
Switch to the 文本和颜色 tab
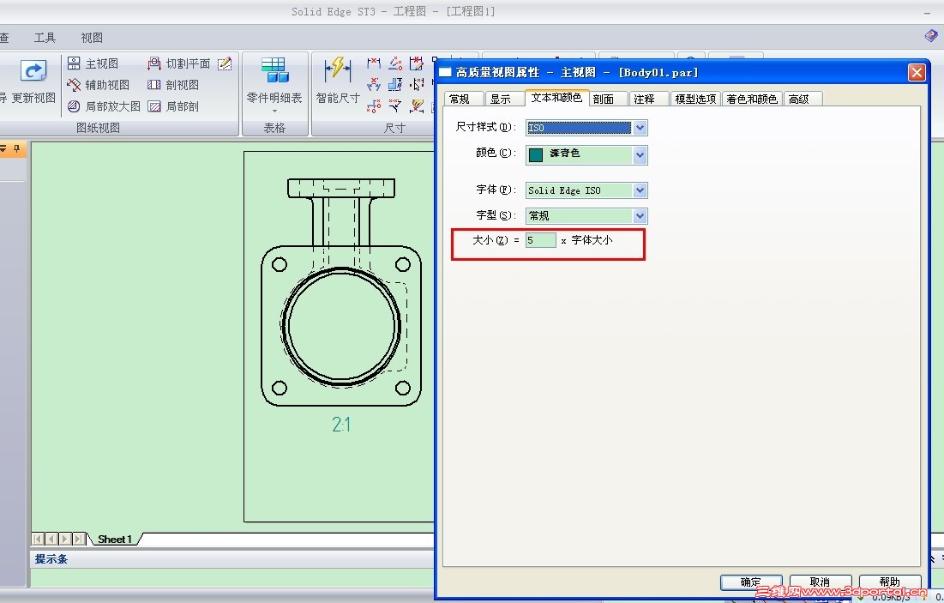point(556,98)
